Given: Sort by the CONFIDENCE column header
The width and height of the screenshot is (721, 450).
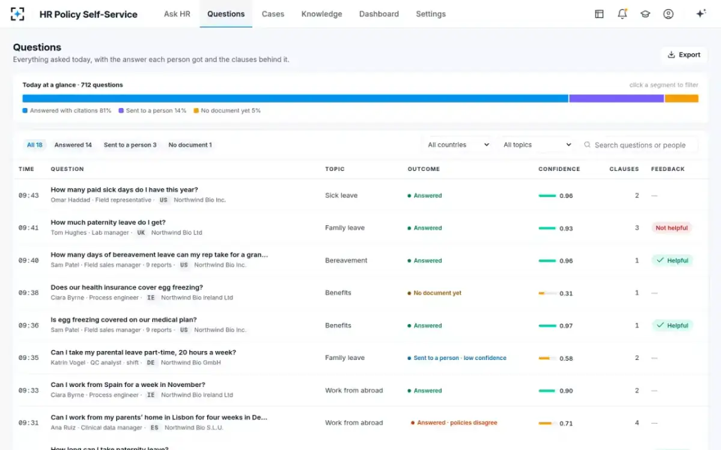Looking at the screenshot, I should pos(559,169).
